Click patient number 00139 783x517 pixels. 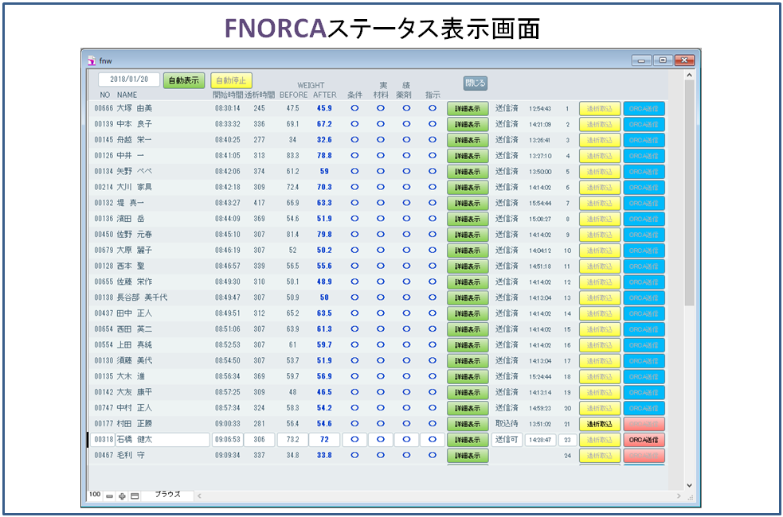point(104,124)
